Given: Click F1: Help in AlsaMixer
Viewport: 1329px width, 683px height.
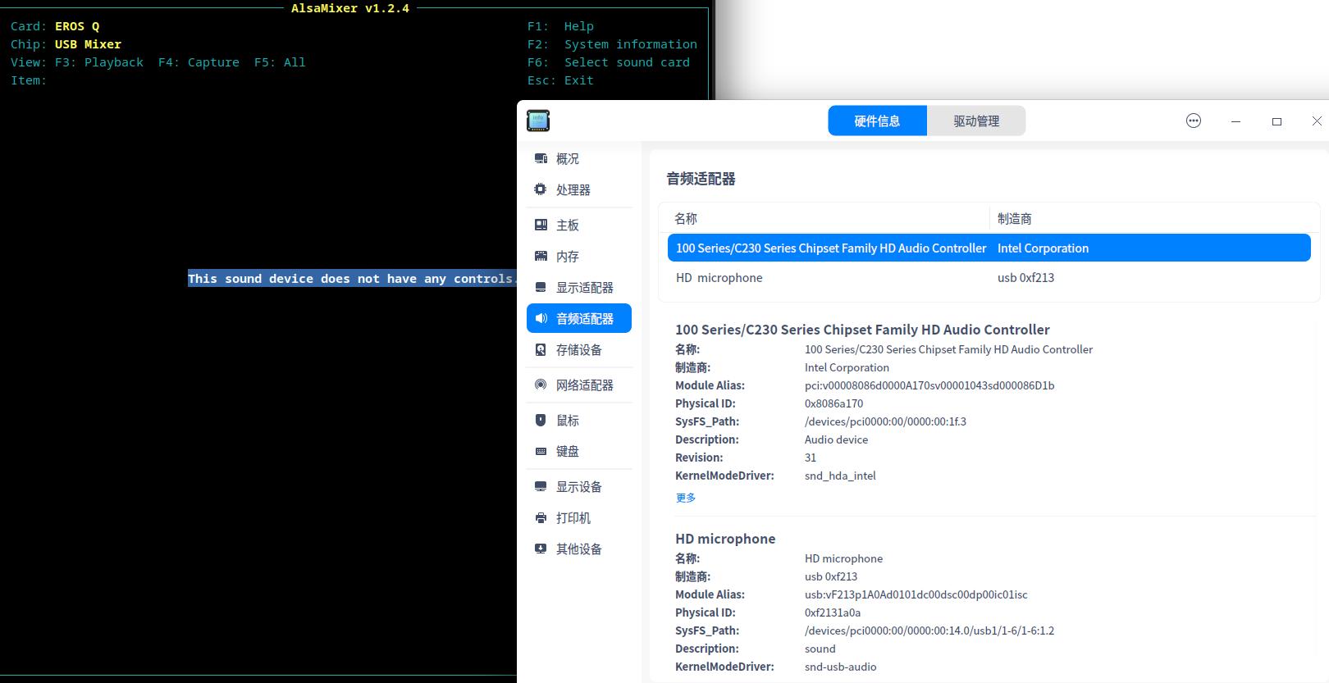Looking at the screenshot, I should coord(560,26).
